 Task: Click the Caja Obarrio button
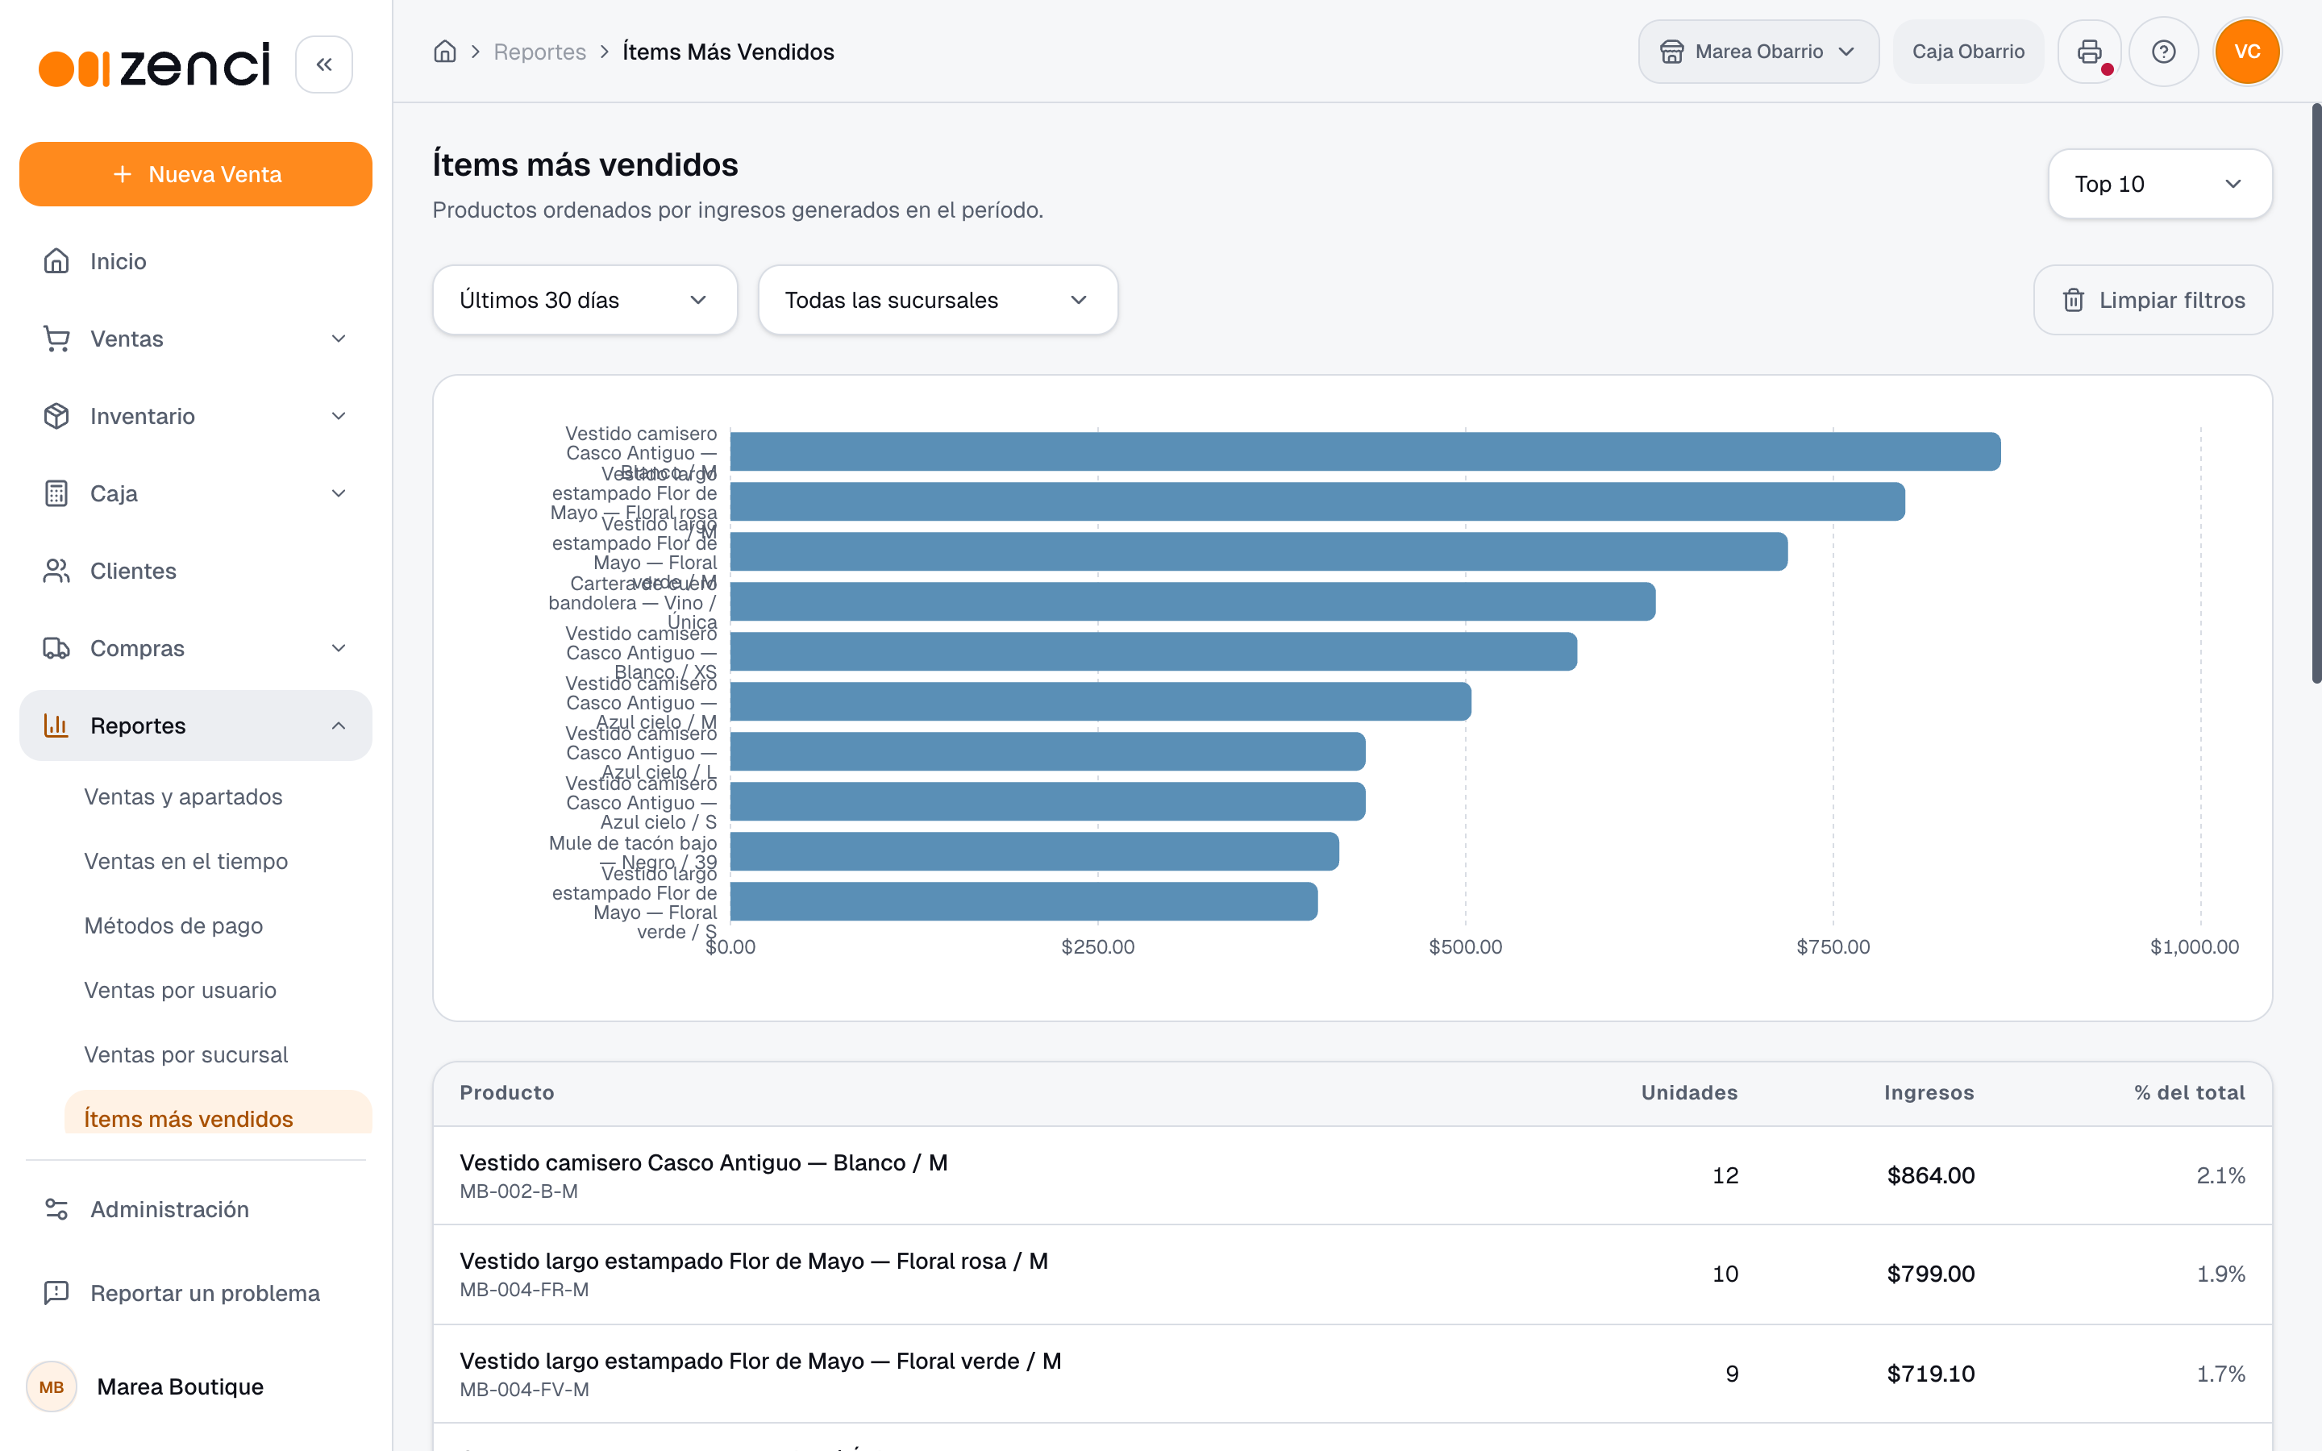point(1968,52)
